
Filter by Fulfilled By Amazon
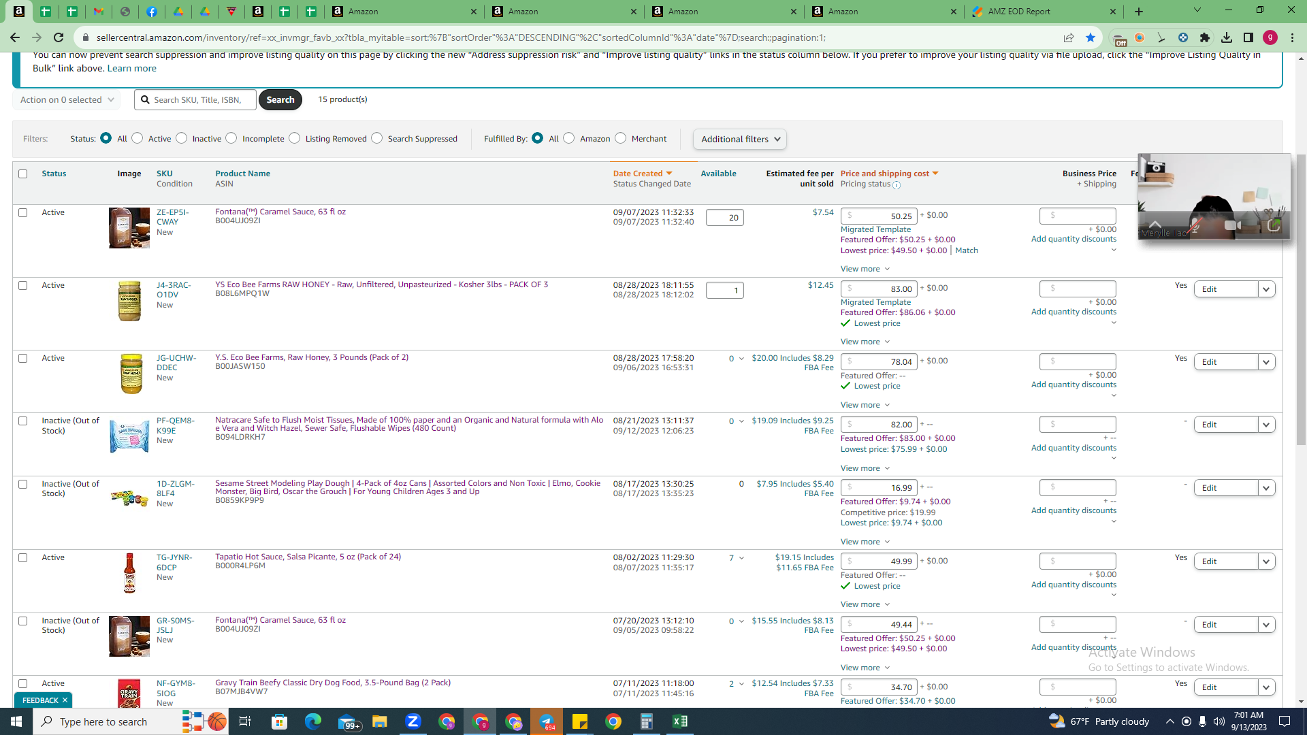[569, 138]
